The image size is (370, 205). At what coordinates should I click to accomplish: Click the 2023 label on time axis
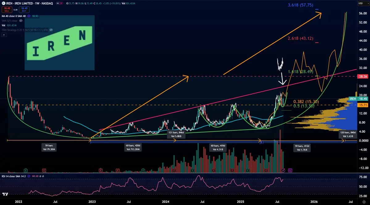92,202
